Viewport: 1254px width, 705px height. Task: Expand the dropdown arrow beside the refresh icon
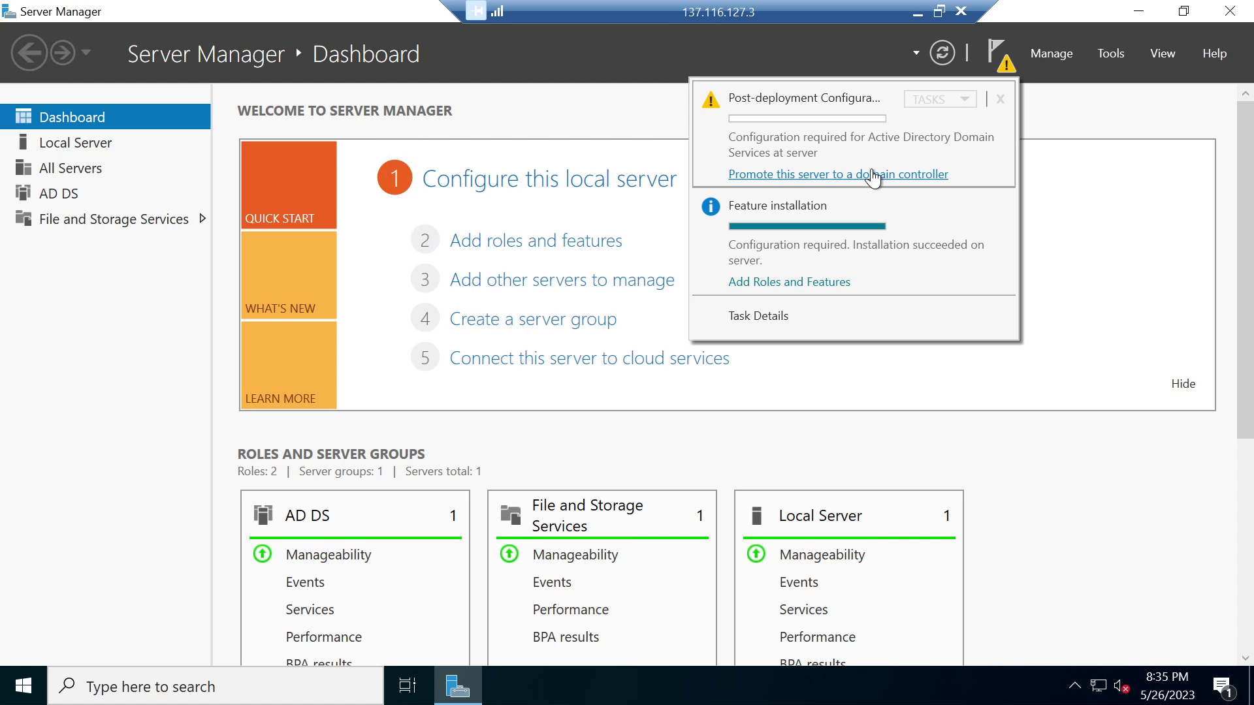(x=916, y=53)
